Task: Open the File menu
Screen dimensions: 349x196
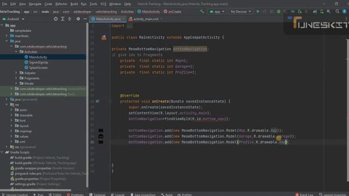Action: 4,4
